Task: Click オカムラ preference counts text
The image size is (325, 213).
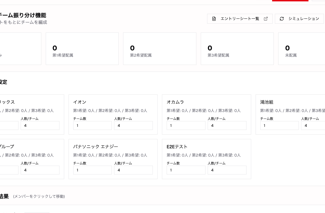Action: point(204,111)
